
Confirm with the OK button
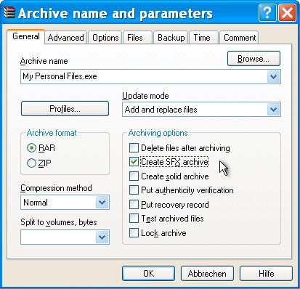pos(148,274)
